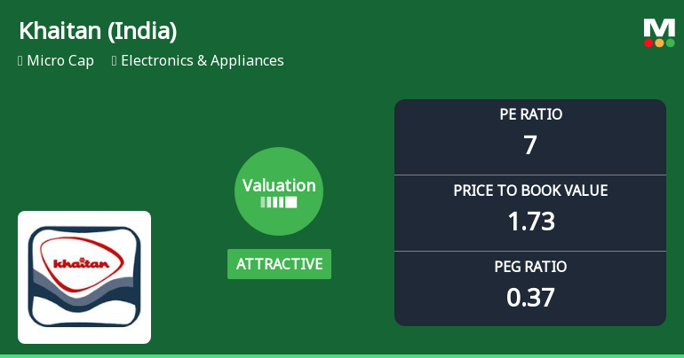The height and width of the screenshot is (358, 684).
Task: Click the orange dot under the M logo
Action: (659, 43)
